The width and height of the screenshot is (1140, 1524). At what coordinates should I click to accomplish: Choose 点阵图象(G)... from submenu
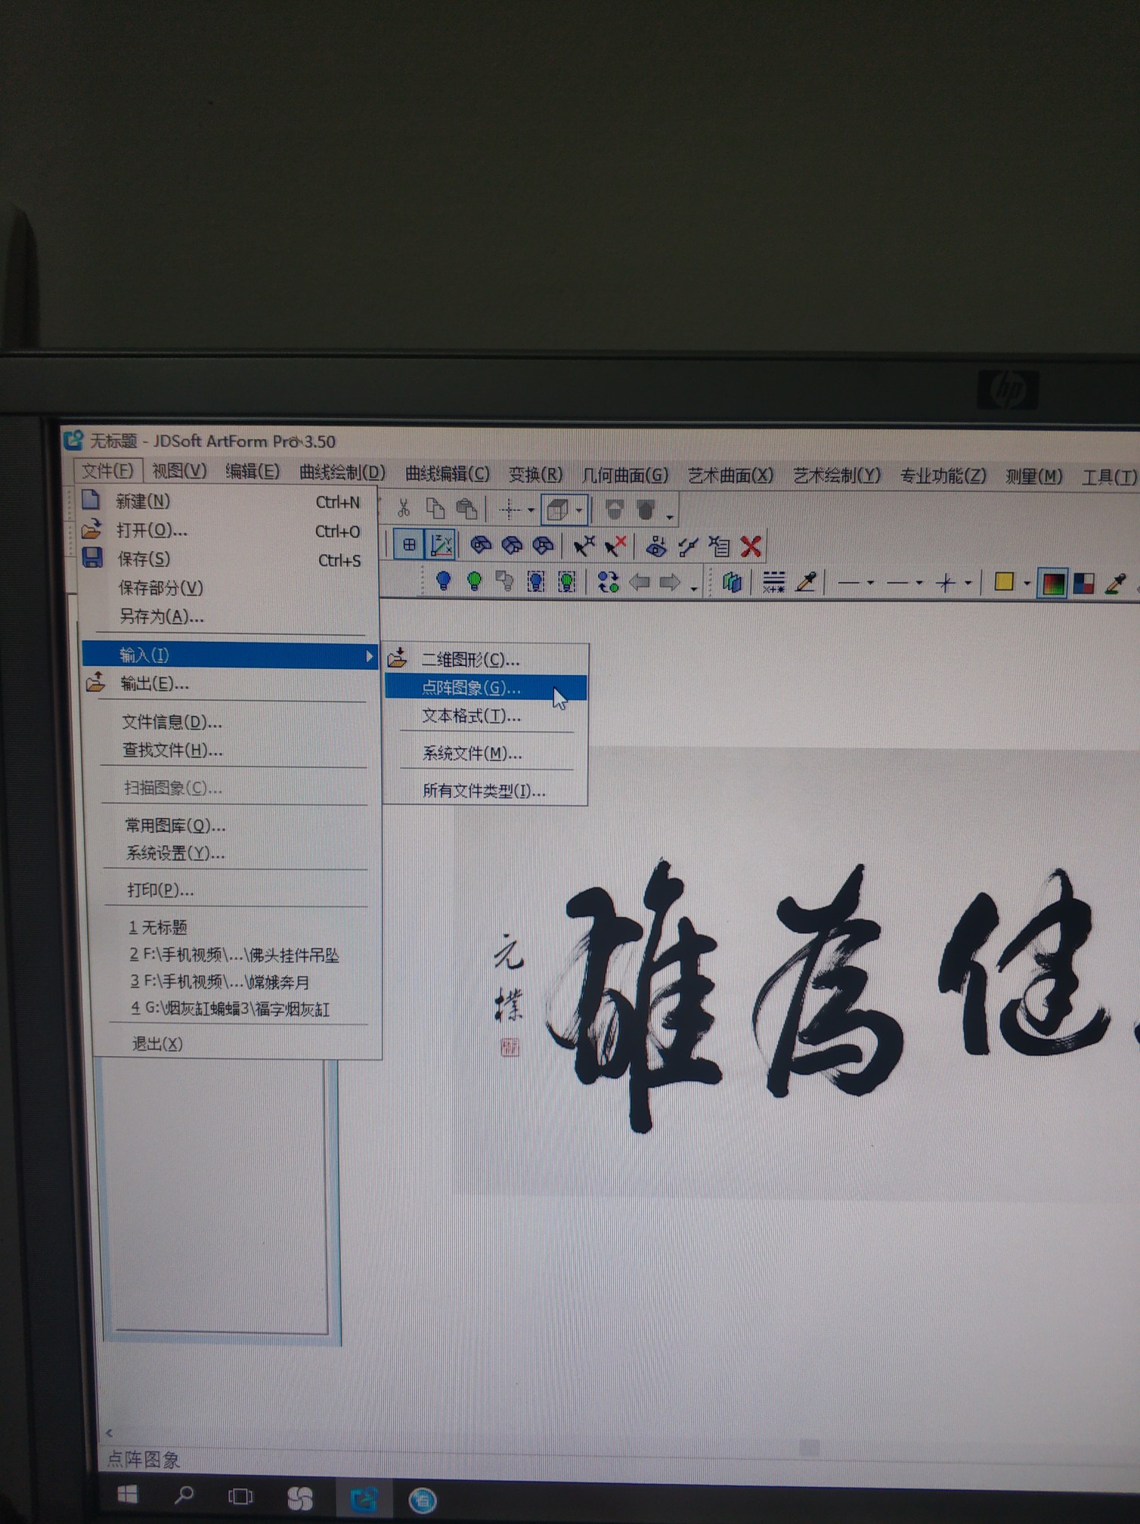[486, 687]
